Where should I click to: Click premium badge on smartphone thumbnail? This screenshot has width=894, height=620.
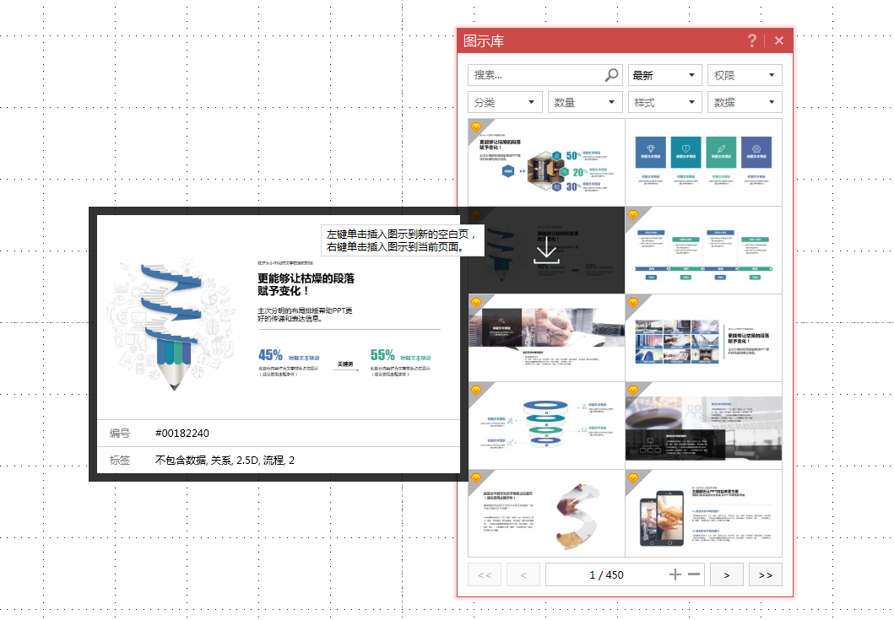(633, 477)
